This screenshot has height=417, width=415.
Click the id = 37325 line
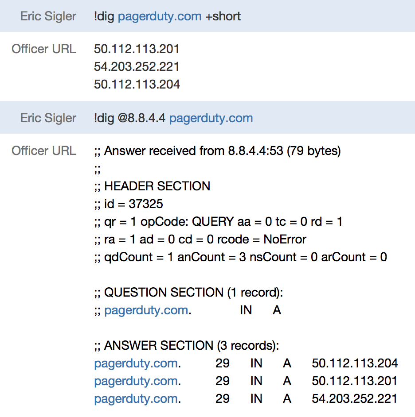129,204
